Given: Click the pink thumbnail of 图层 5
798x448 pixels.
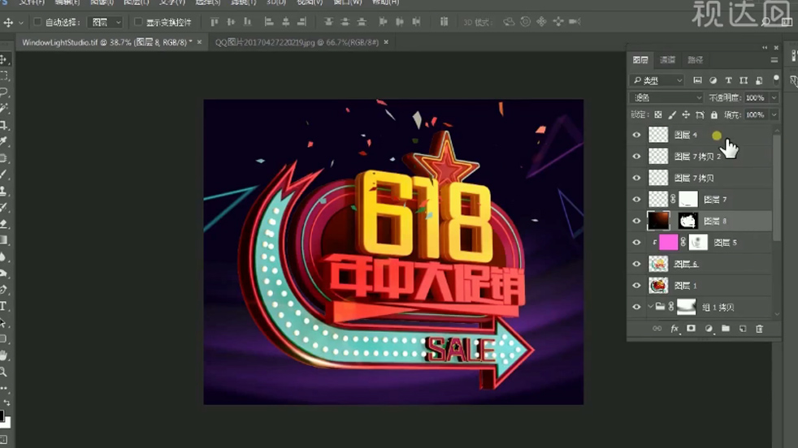Looking at the screenshot, I should [668, 243].
